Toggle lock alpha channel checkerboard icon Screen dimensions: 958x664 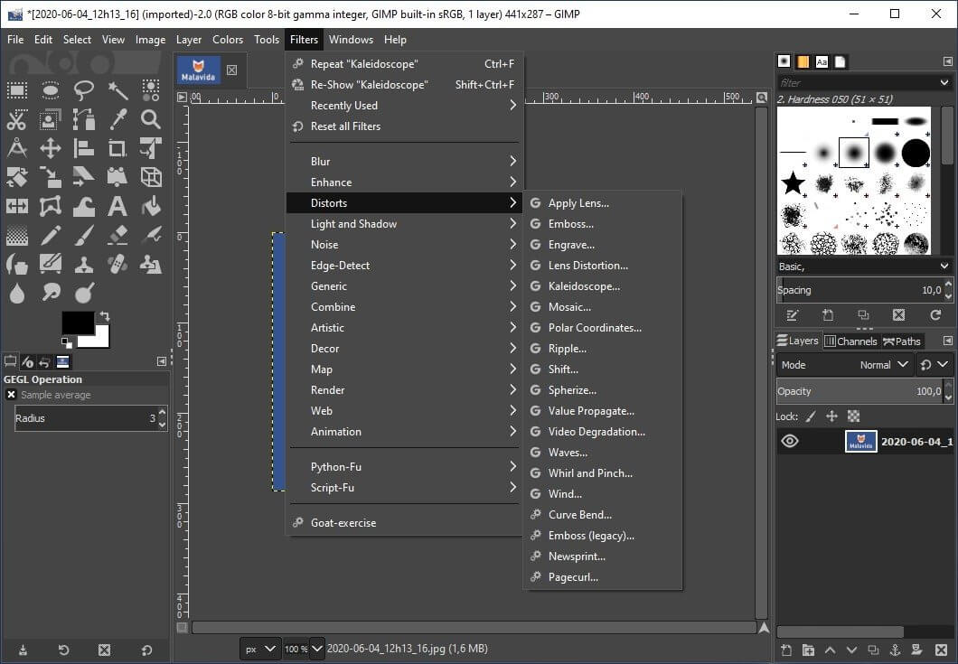coord(853,416)
